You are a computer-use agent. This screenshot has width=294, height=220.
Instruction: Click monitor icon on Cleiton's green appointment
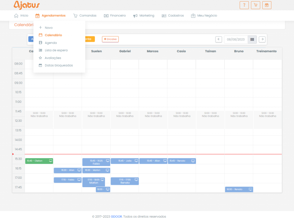pyautogui.click(x=51, y=161)
